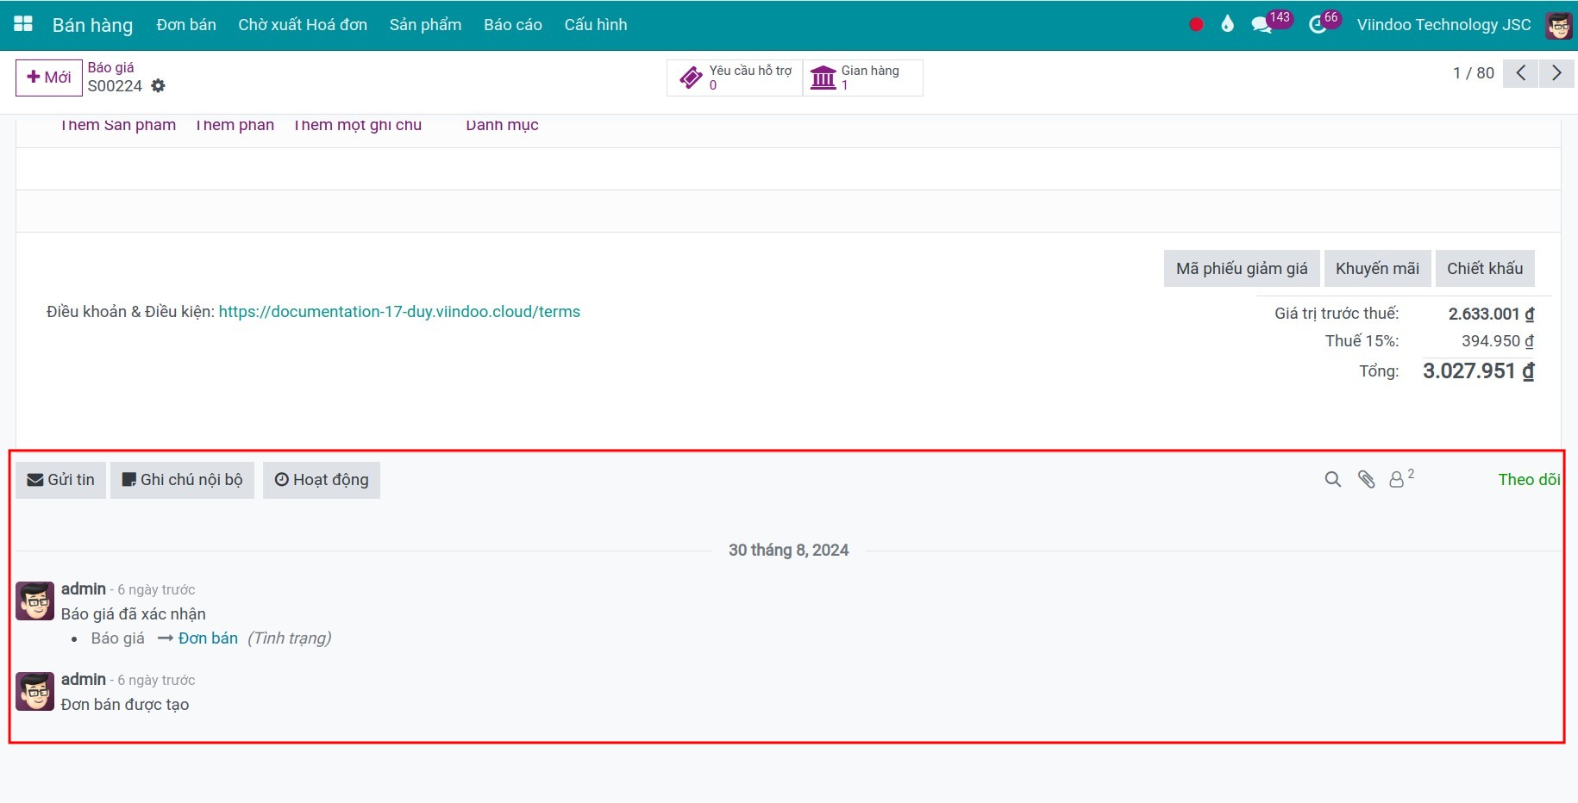Open user avatar menu in top bar
The width and height of the screenshot is (1578, 803).
coord(1559,25)
